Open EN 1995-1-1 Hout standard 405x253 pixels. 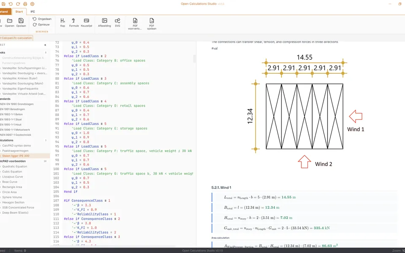coord(11,124)
